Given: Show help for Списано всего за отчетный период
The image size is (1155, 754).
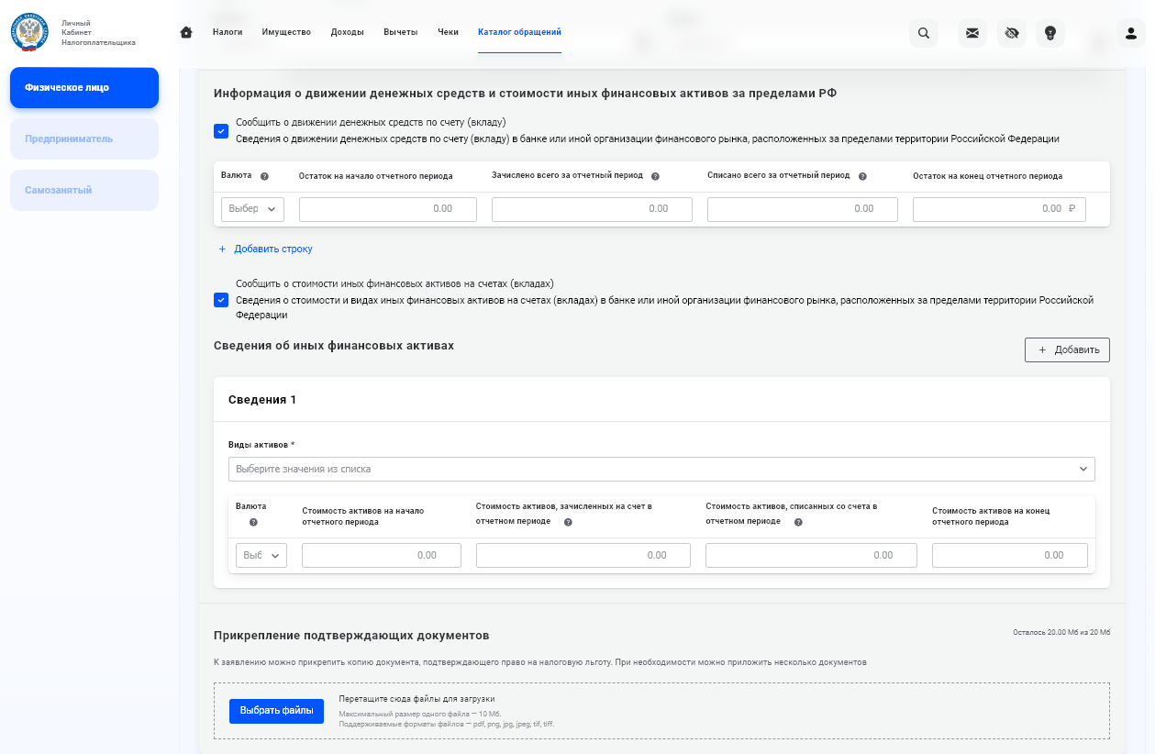Looking at the screenshot, I should coord(862,176).
